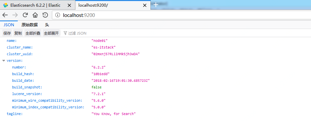Image resolution: width=311 pixels, height=121 pixels.
Task: Select the lucene_version key
Action: (27, 94)
